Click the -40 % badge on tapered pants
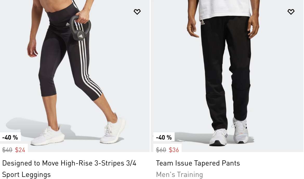 point(164,137)
